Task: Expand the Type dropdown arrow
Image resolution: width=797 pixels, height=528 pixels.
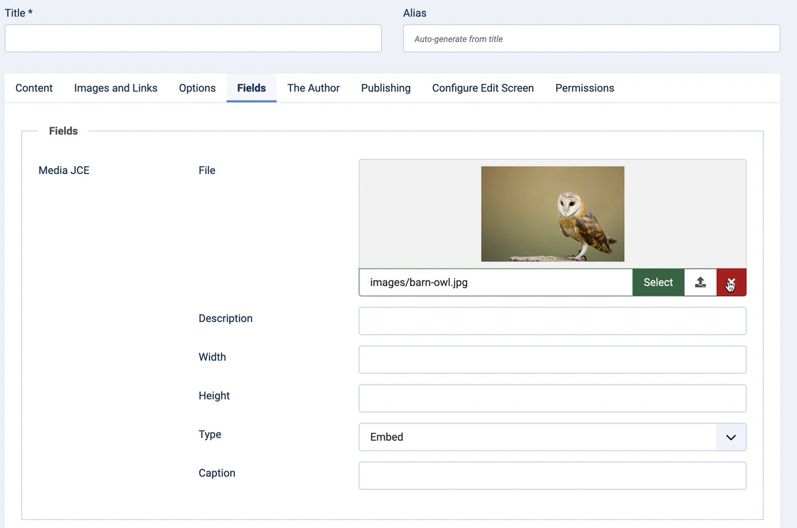Action: pos(731,437)
